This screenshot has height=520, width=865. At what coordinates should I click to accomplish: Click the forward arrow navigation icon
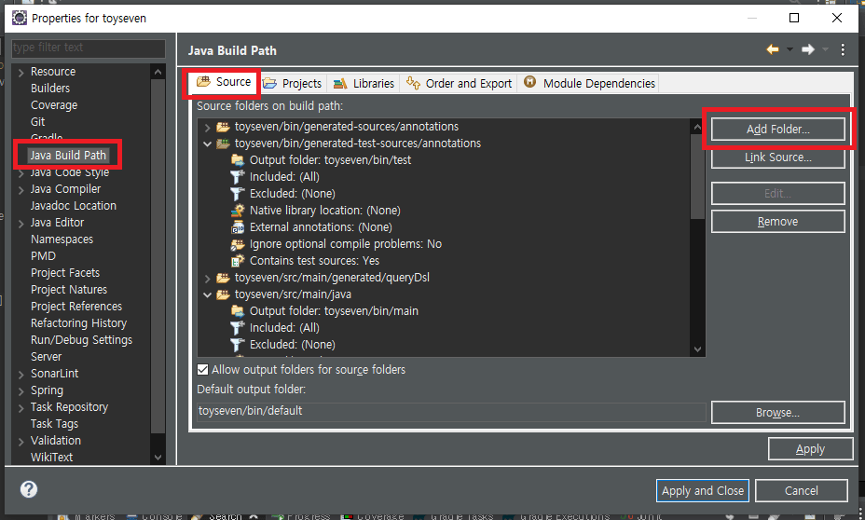[808, 49]
